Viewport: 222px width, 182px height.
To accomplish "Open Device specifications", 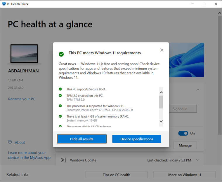I will [x=137, y=139].
